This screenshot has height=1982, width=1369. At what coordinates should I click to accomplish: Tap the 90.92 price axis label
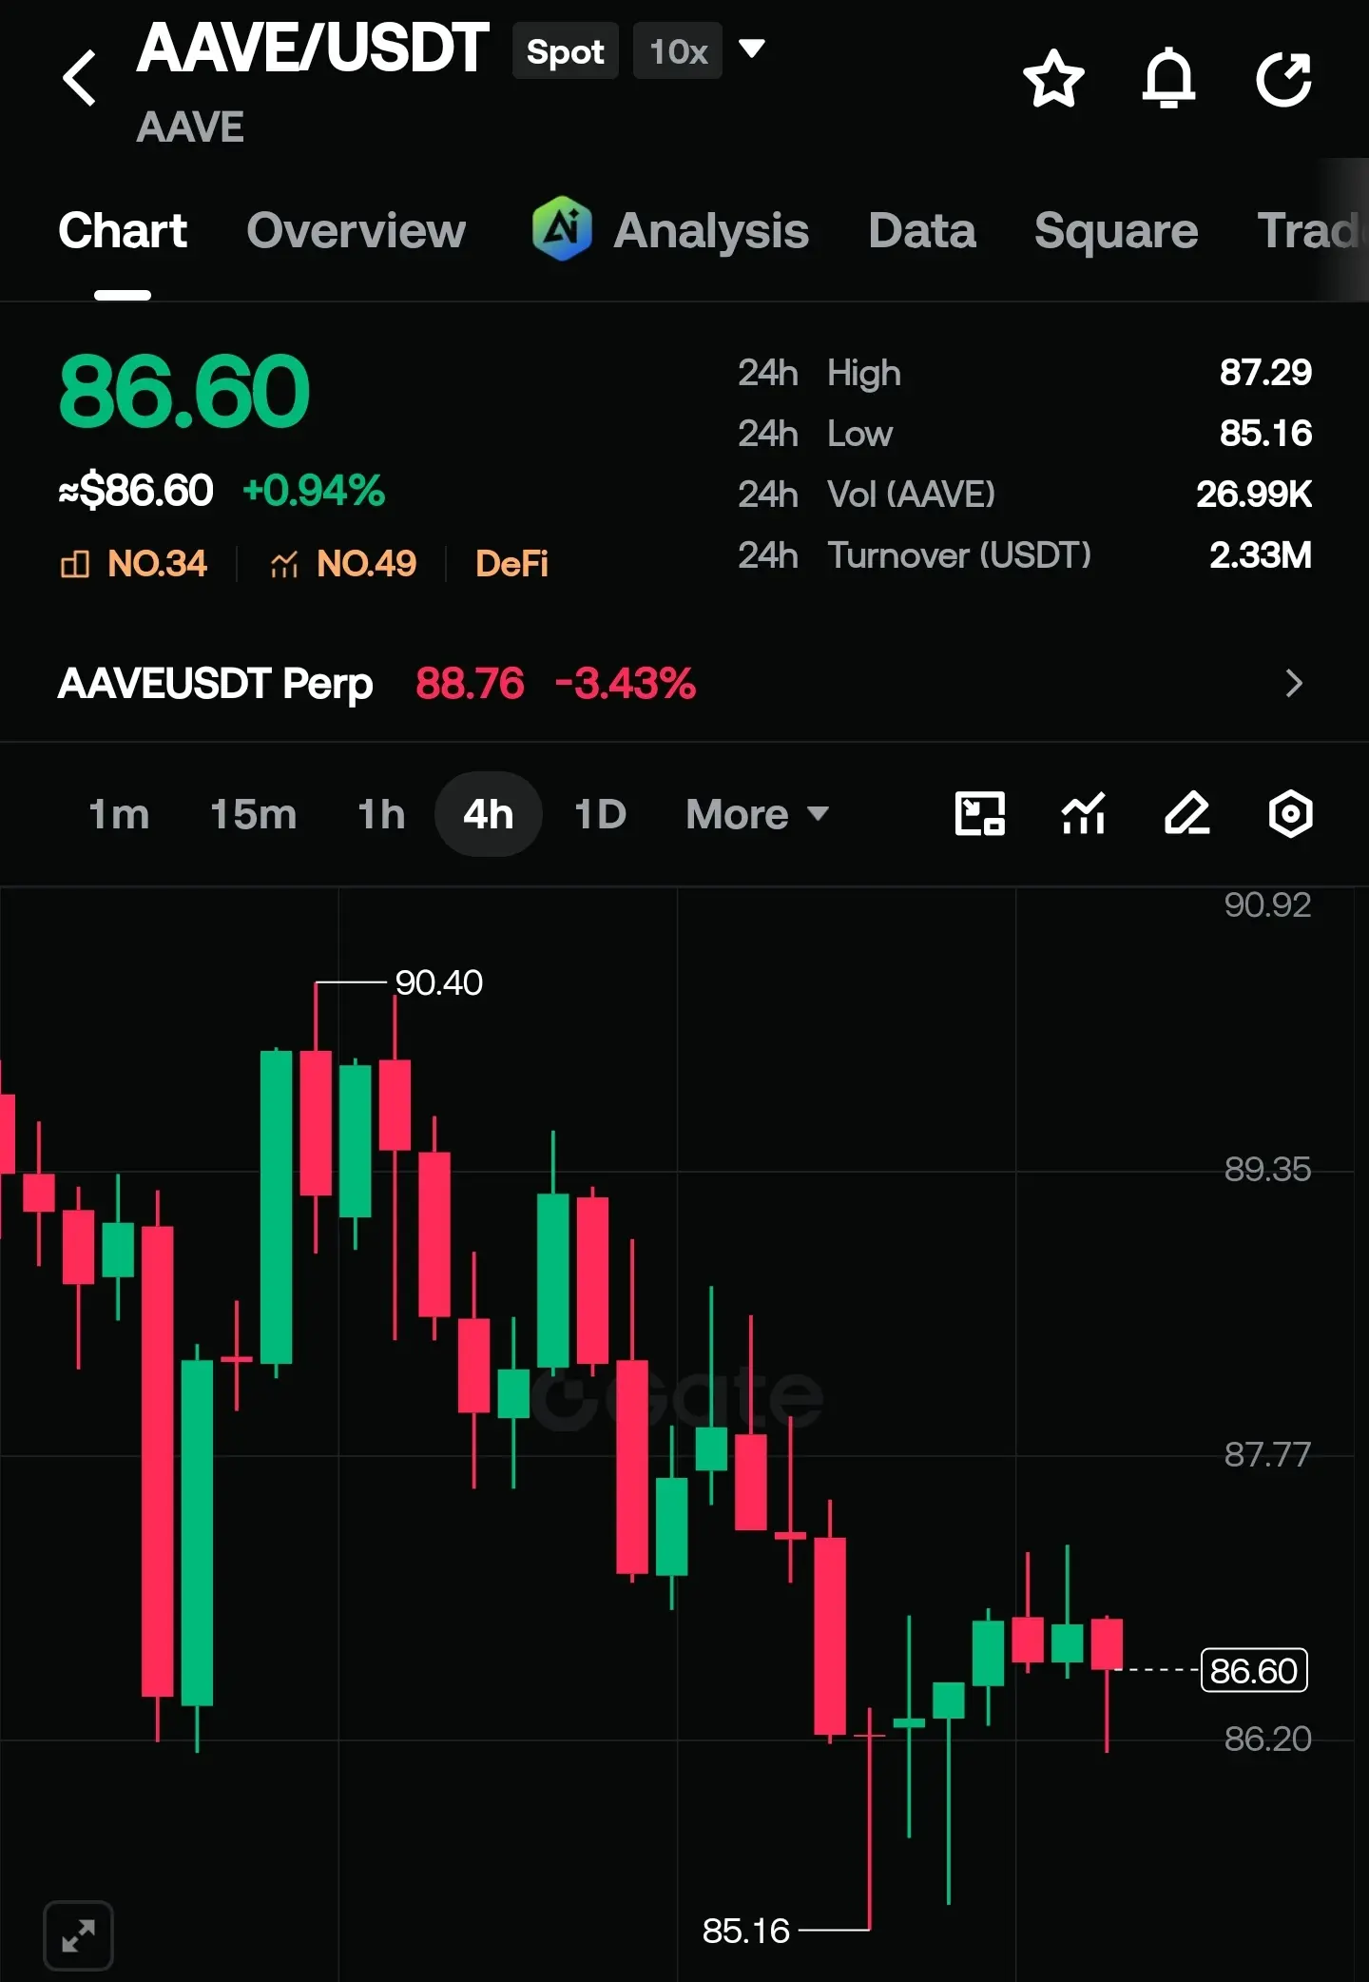pos(1267,904)
